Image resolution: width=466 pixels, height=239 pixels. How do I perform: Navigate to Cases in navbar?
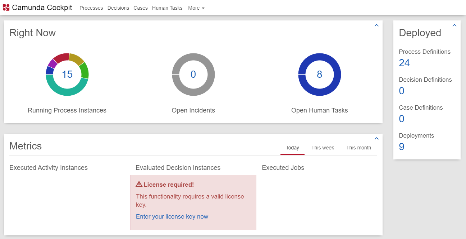(141, 8)
